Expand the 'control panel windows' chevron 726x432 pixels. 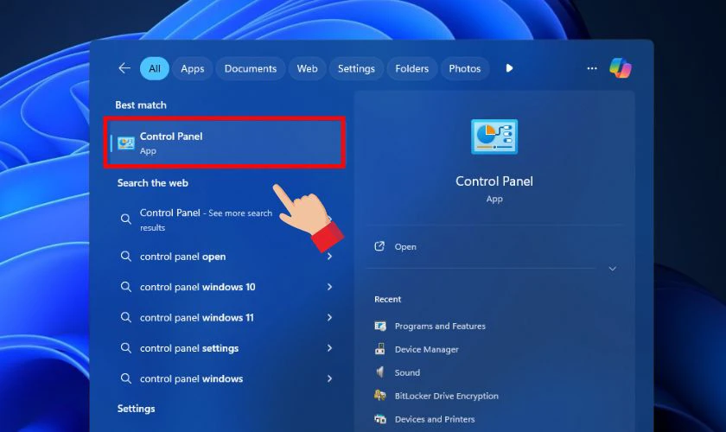(329, 378)
